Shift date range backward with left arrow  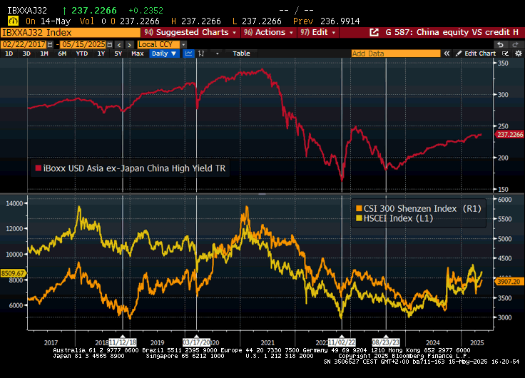119,44
